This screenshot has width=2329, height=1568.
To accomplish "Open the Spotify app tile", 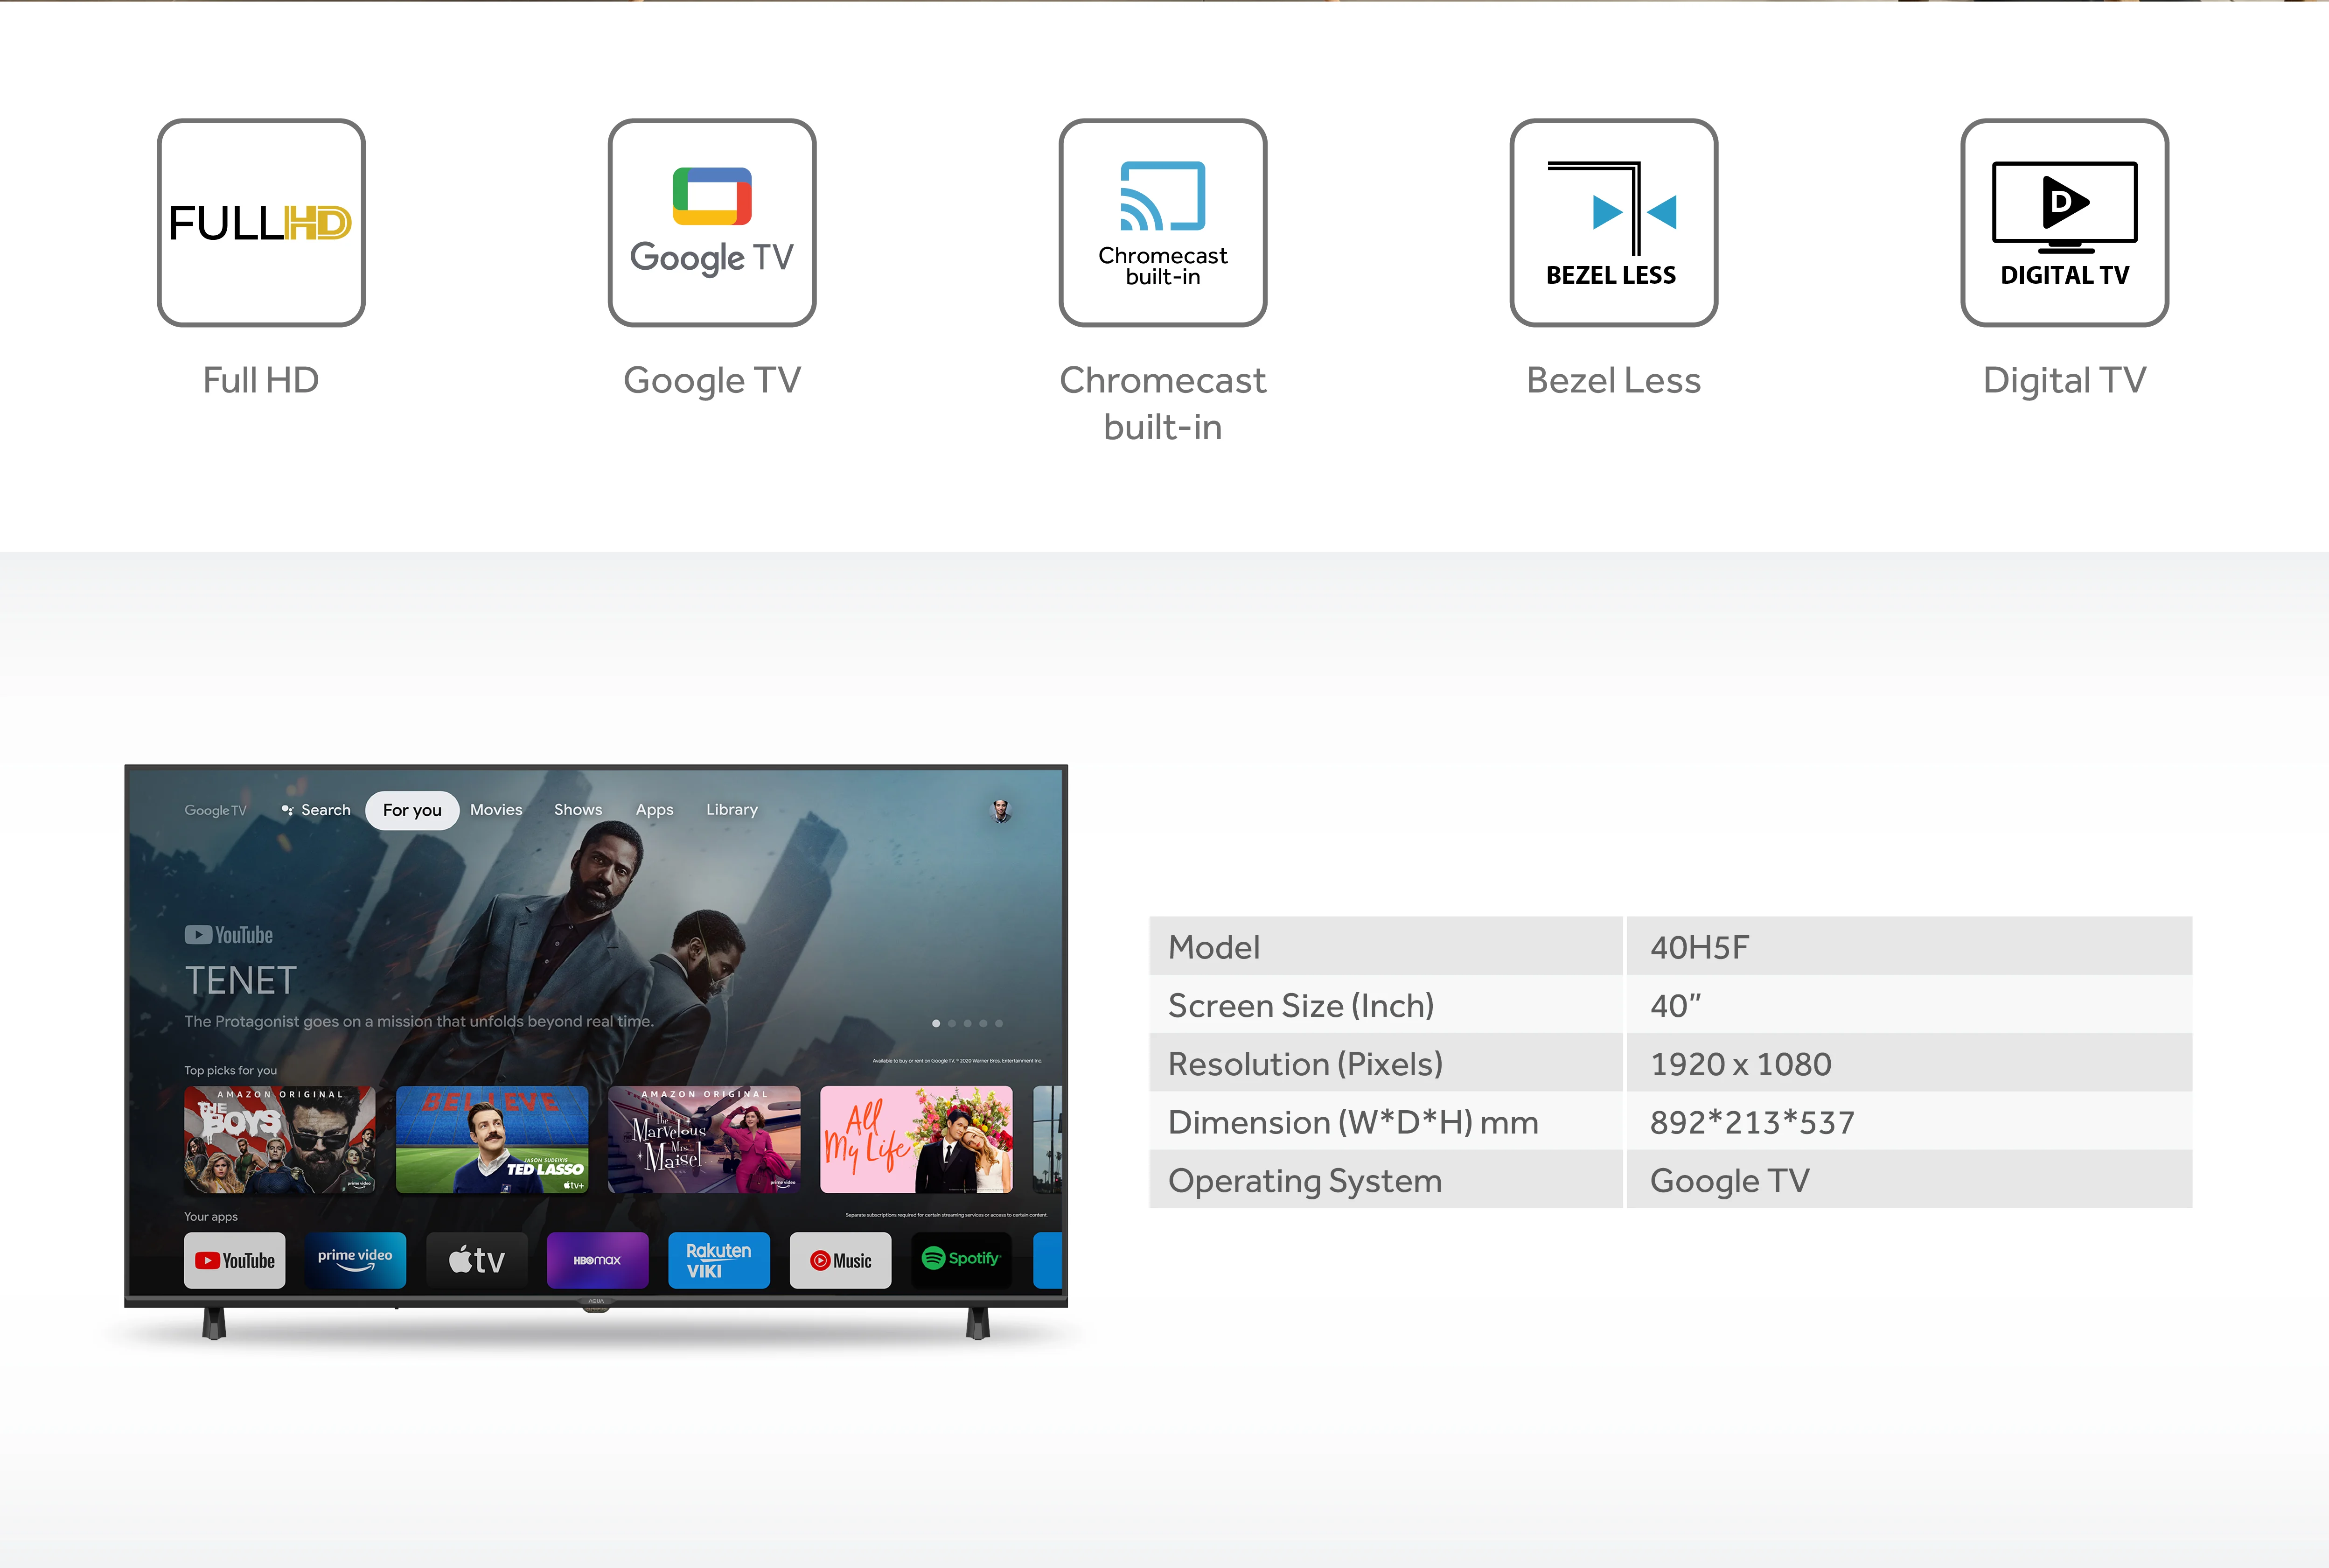I will 962,1260.
